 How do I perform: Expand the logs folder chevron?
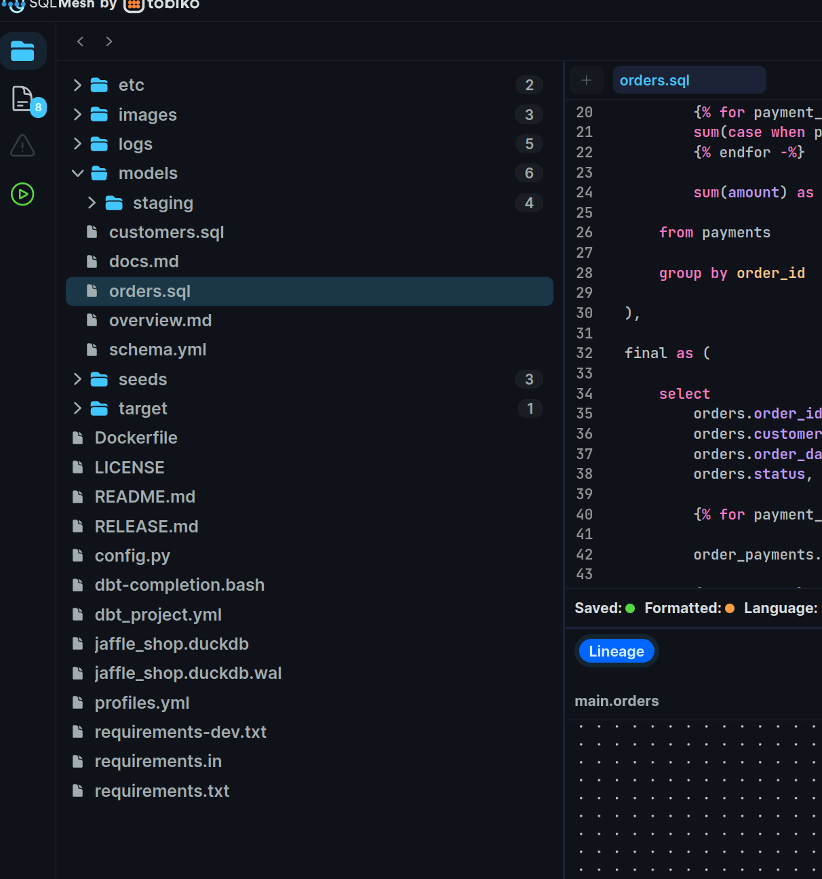point(77,144)
